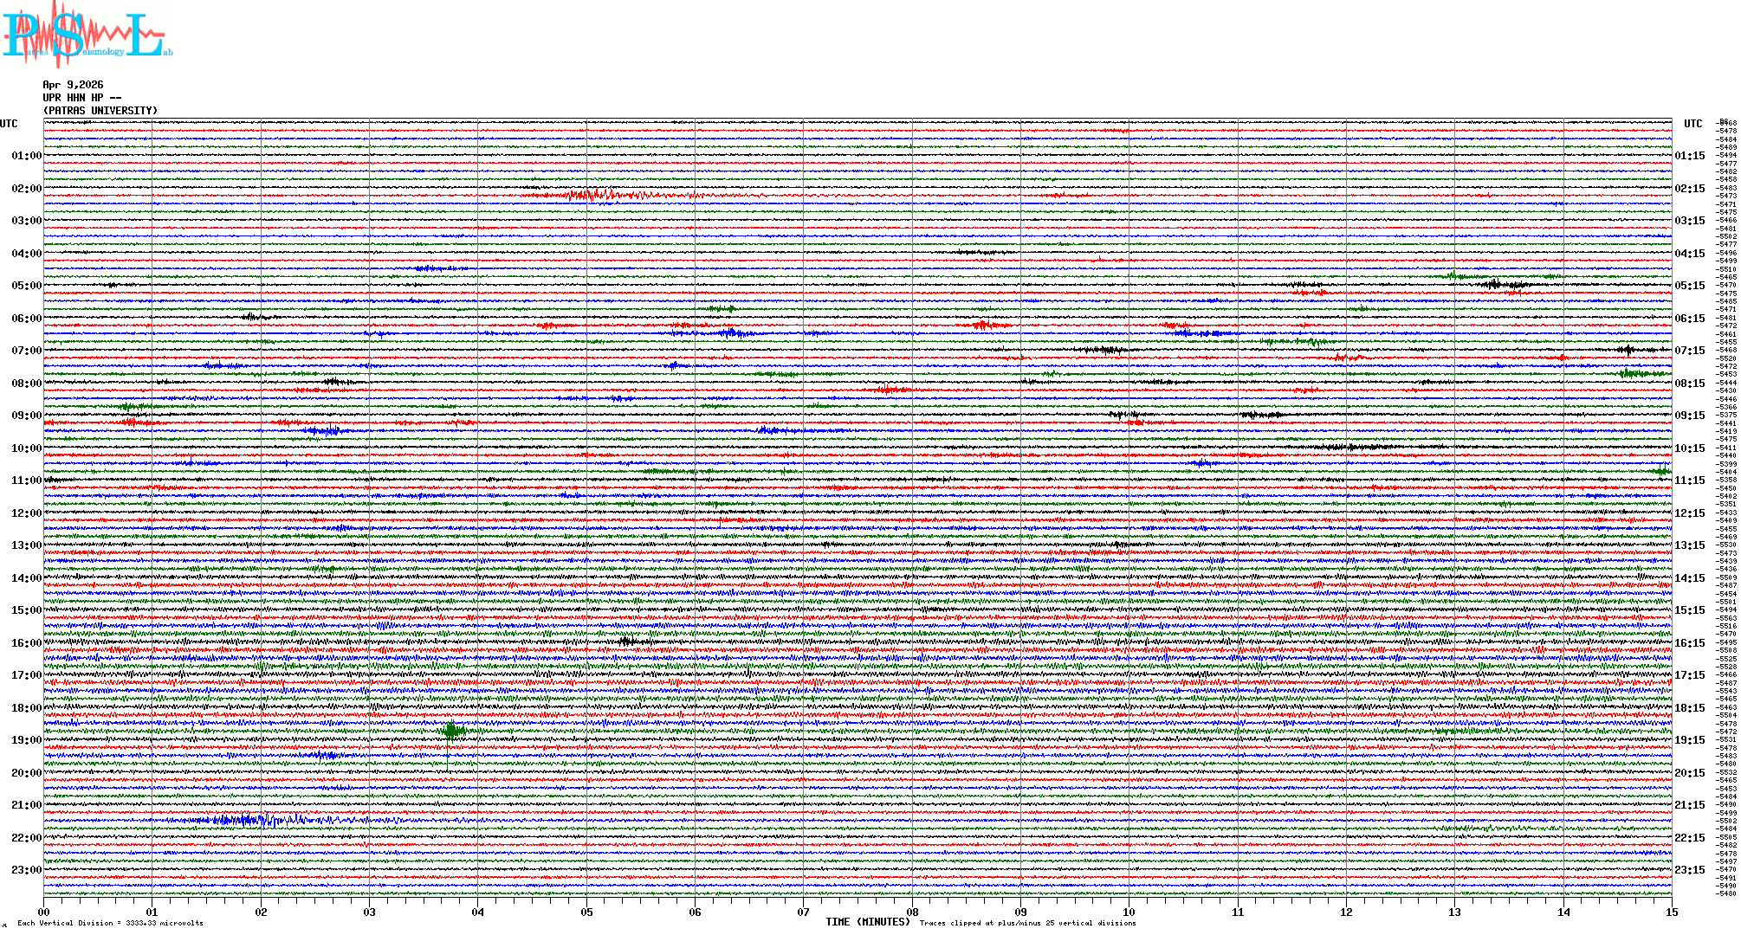The image size is (1741, 935).
Task: Click the 'Apr 9,2026' date label
Action: [73, 85]
